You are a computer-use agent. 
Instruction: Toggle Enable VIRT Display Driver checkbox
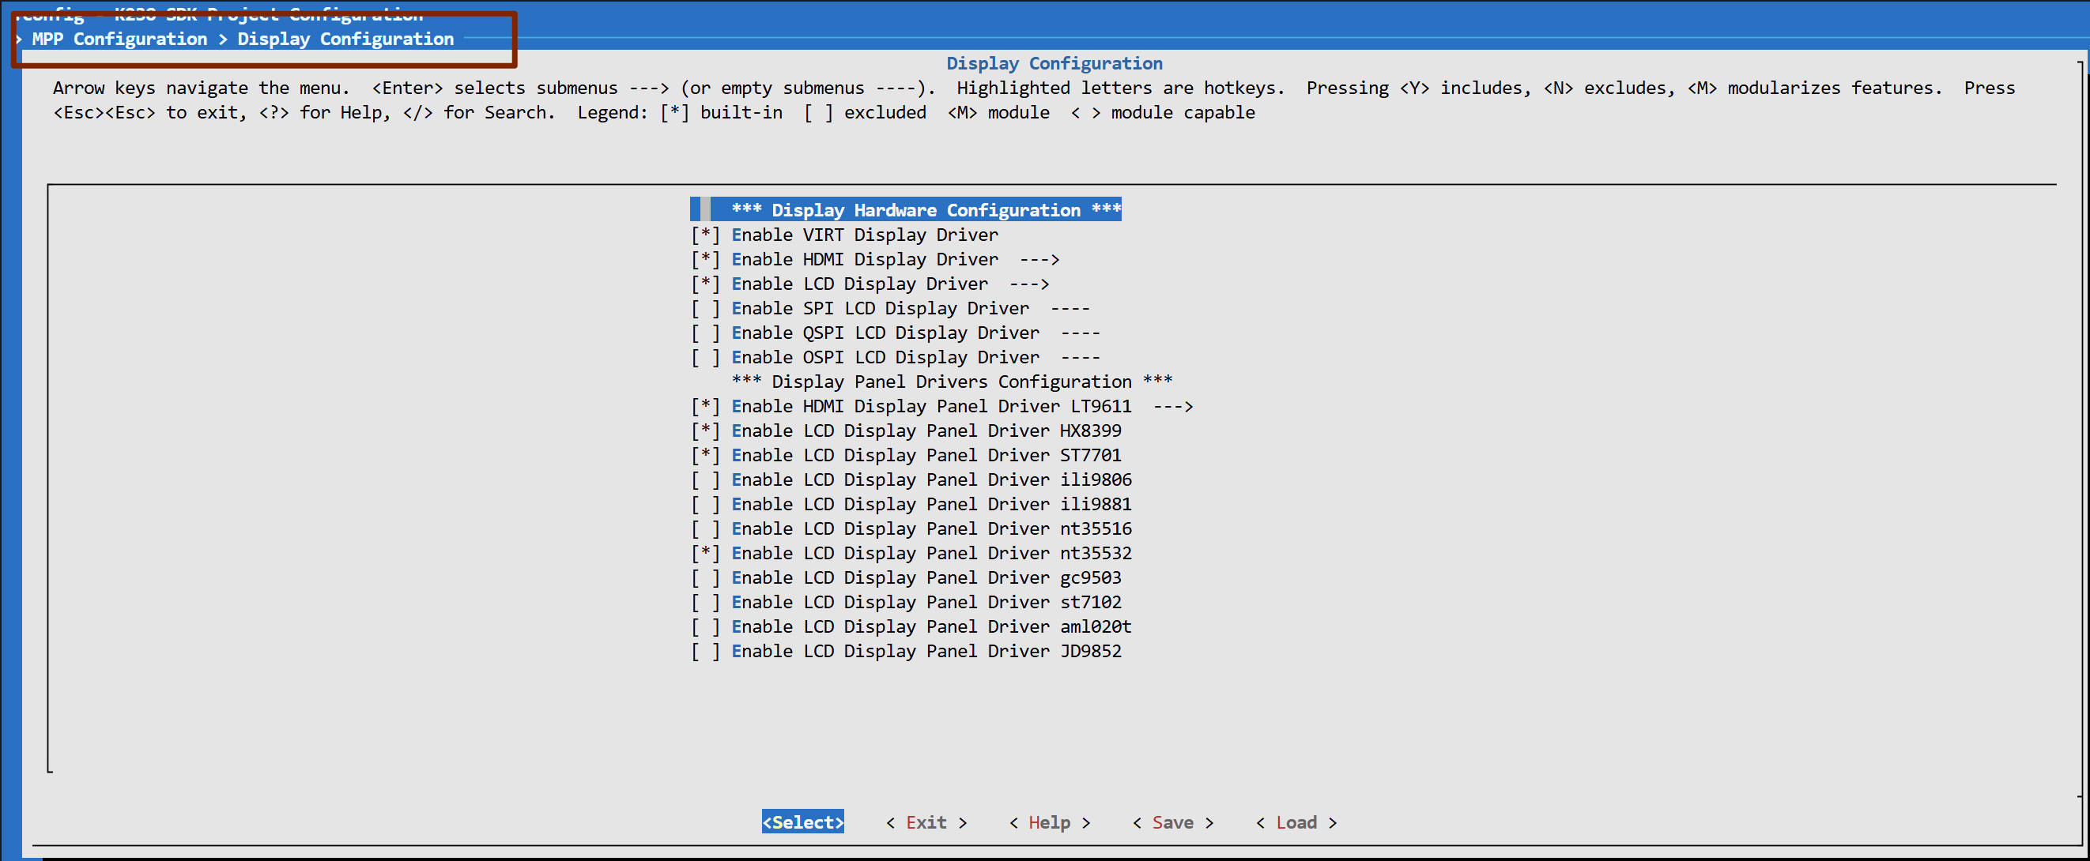click(705, 235)
